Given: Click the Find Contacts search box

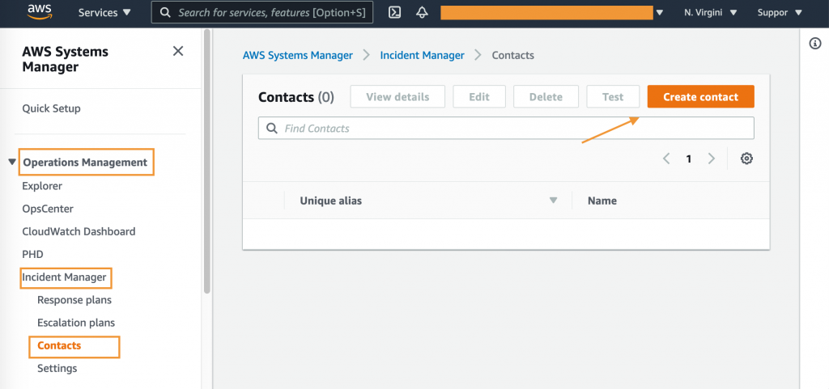Looking at the screenshot, I should 506,129.
